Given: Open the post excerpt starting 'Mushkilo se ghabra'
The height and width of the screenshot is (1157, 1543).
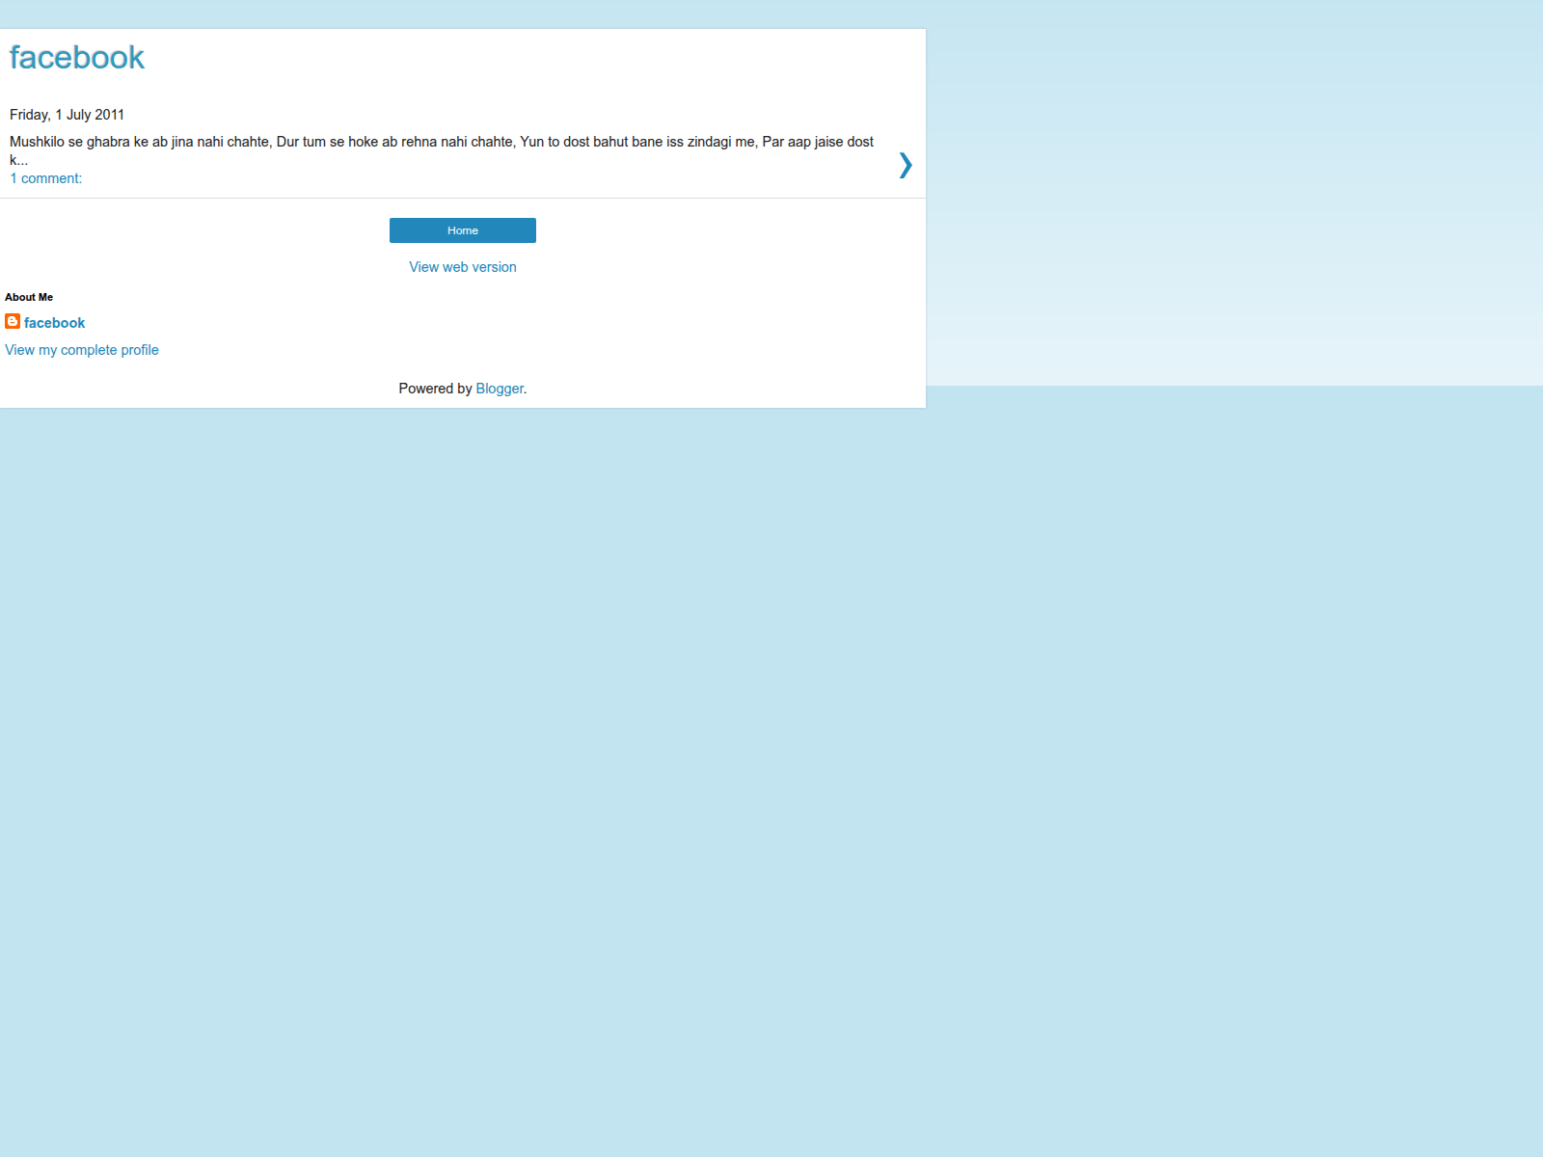Looking at the screenshot, I should click(x=442, y=150).
